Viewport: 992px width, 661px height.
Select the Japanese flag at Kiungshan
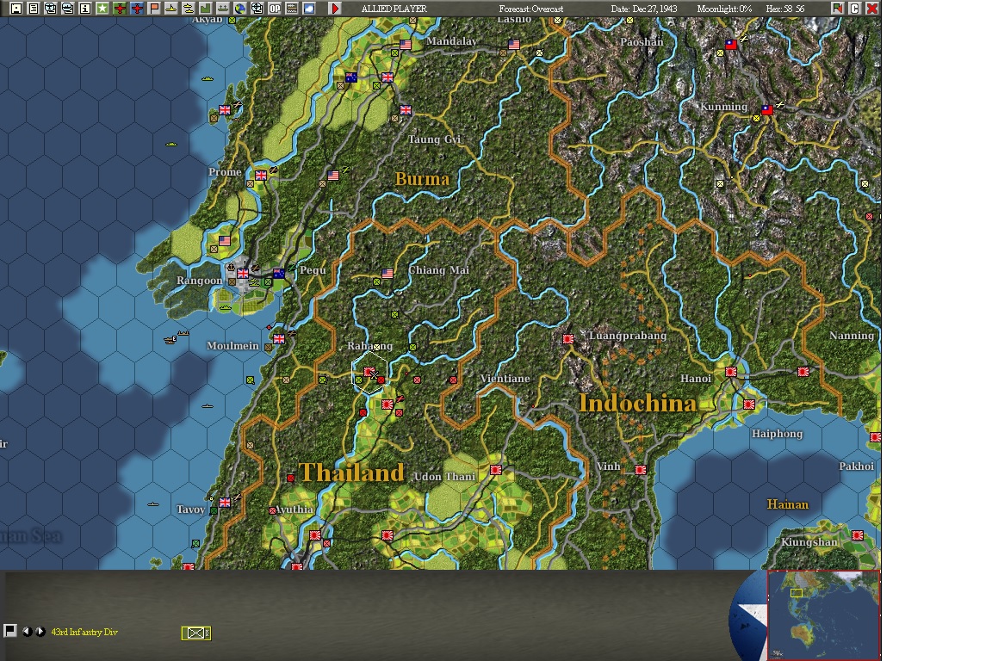(858, 535)
